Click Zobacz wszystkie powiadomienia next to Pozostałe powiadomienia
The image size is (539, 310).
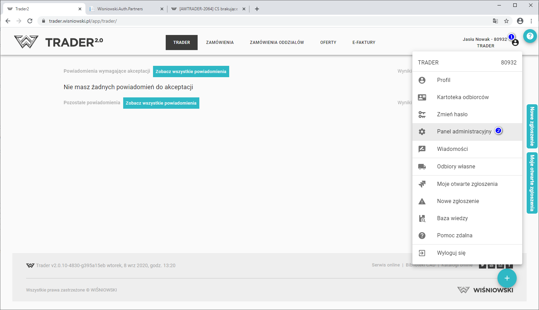click(x=161, y=103)
